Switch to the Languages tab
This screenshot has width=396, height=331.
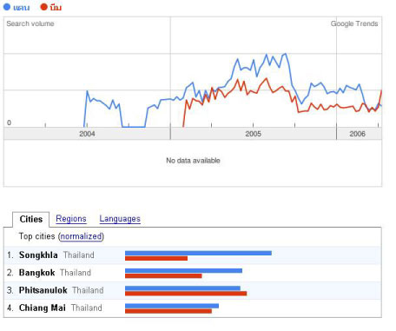click(120, 219)
